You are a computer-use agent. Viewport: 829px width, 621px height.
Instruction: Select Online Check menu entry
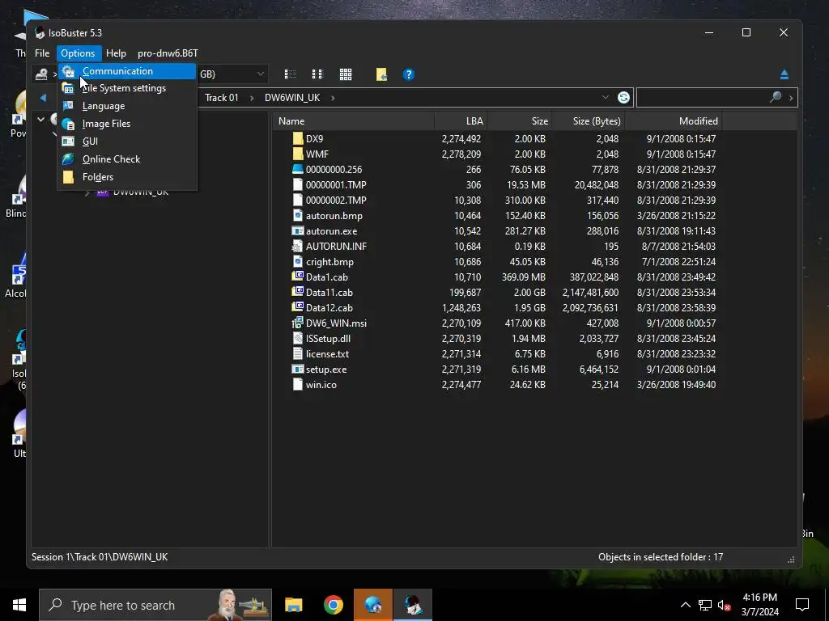coord(127,159)
